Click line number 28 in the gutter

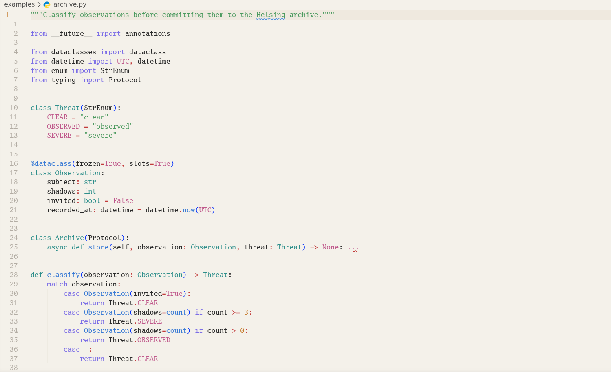(14, 275)
